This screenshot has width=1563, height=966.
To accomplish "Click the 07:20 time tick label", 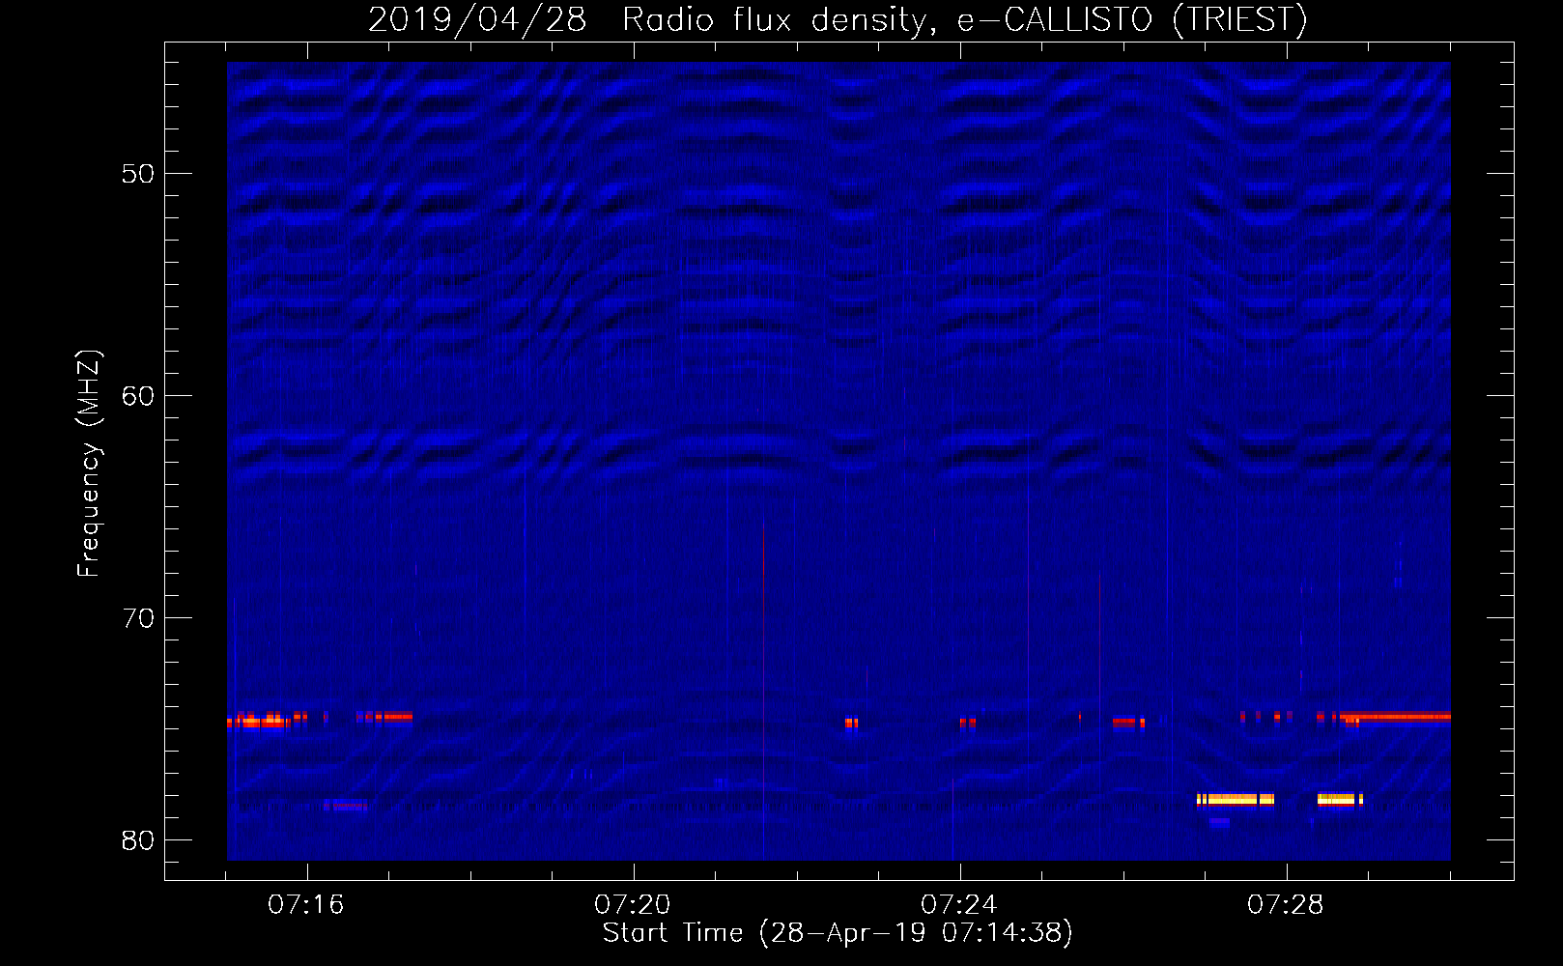I will [x=633, y=905].
